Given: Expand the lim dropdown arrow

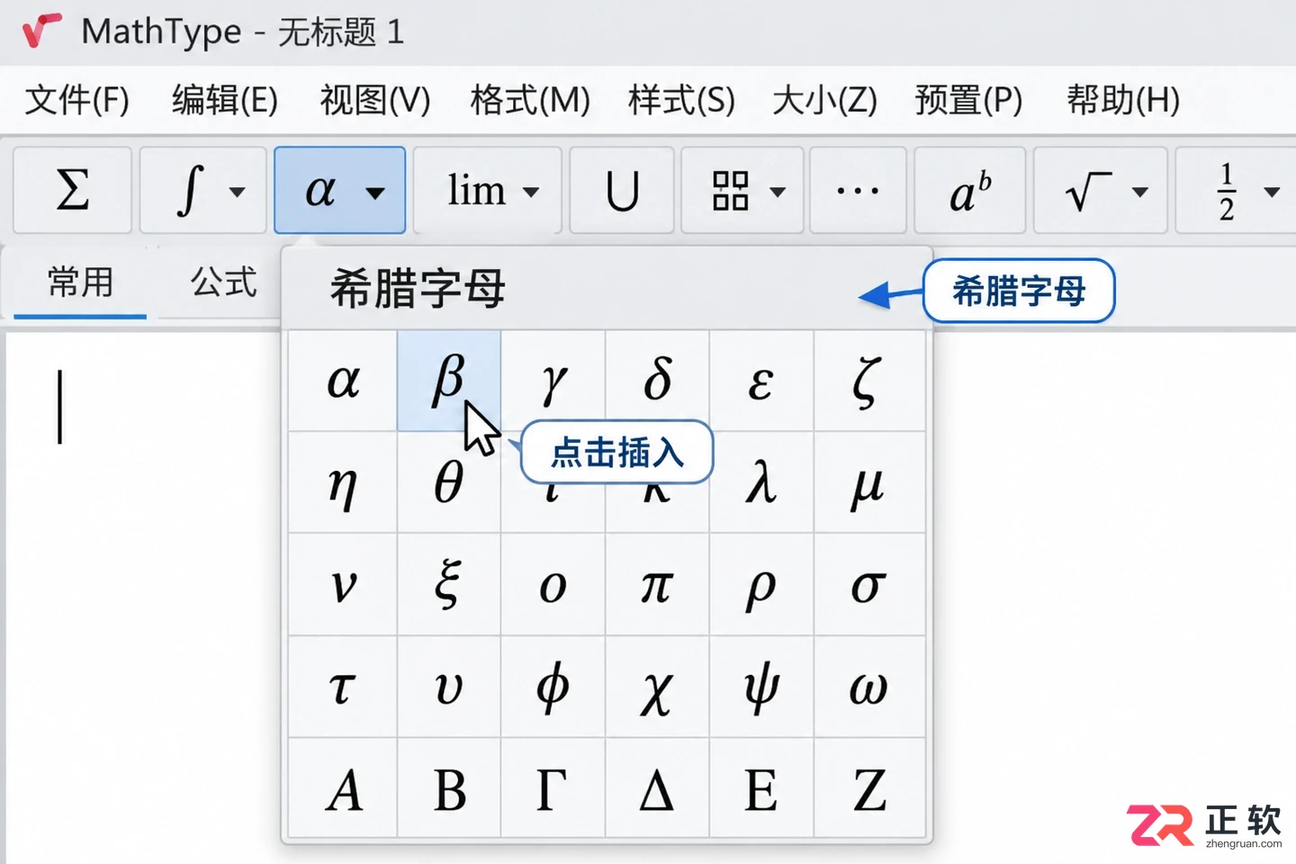Looking at the screenshot, I should [x=531, y=192].
